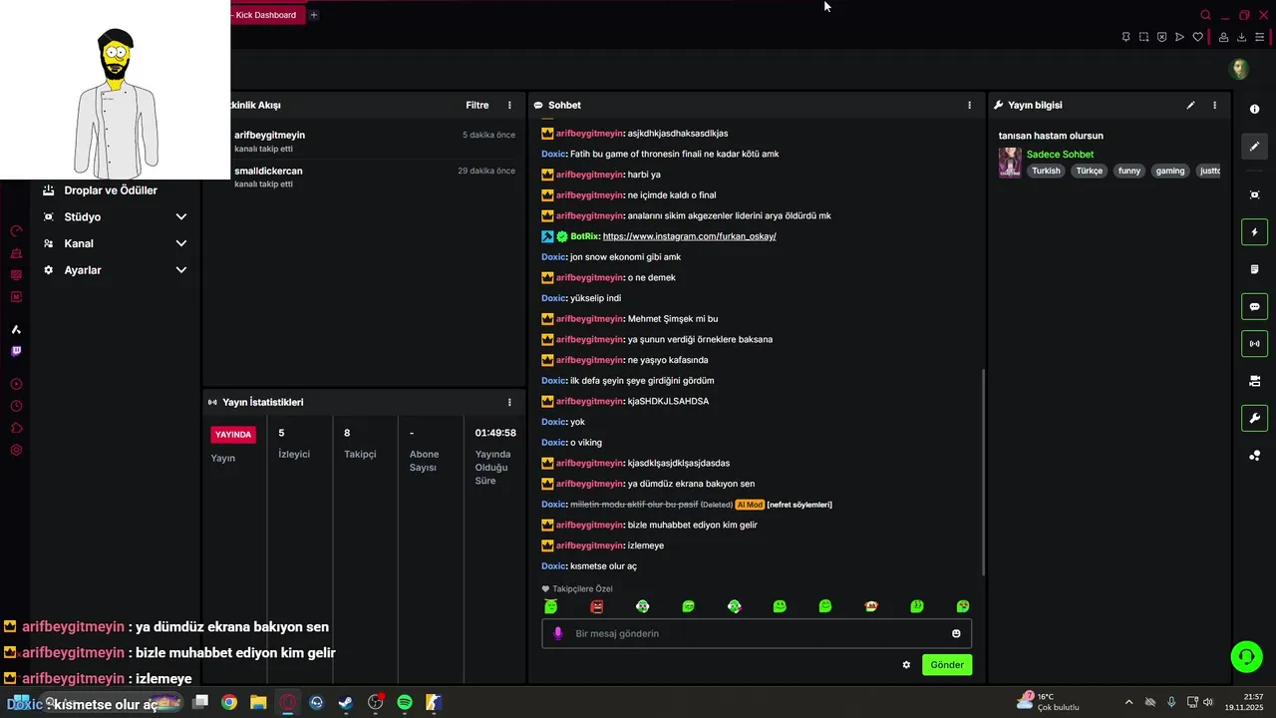Open speedometer icon in left browser sidebar
Screen dimensions: 1276x718
click(16, 230)
